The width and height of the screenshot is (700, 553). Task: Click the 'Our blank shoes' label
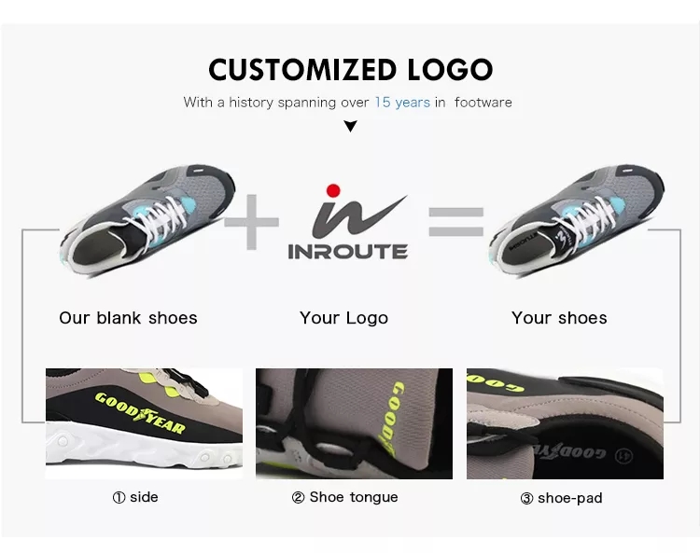(x=128, y=318)
